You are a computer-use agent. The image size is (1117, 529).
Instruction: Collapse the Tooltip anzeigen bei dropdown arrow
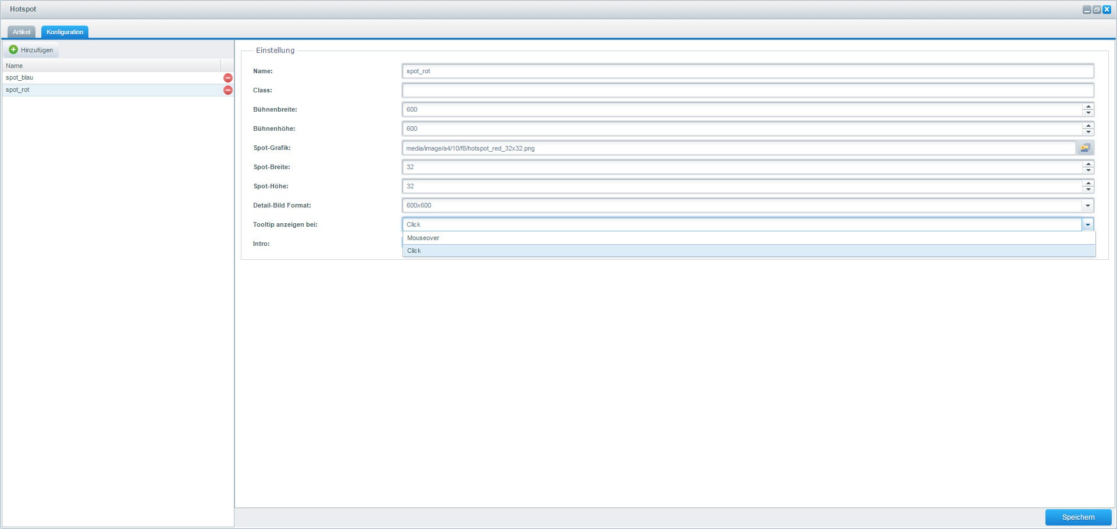point(1087,224)
